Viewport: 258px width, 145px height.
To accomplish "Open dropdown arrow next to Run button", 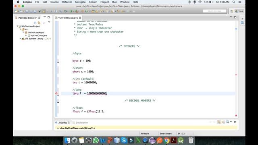I will click(x=73, y=11).
